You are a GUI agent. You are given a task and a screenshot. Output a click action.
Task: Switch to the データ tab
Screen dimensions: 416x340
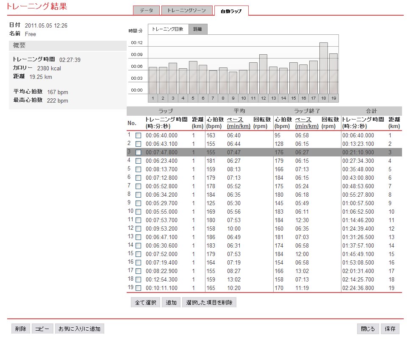(x=146, y=11)
